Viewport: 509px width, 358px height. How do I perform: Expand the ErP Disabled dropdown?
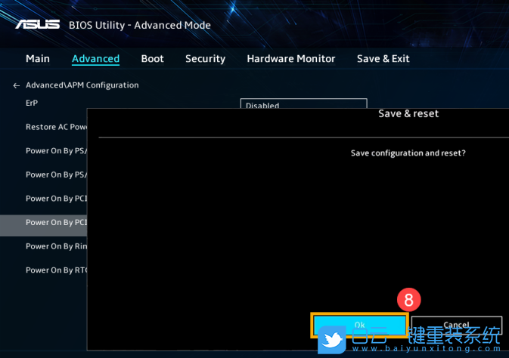(303, 104)
